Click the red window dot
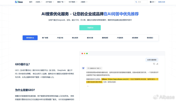The image size is (176, 101). [82, 54]
